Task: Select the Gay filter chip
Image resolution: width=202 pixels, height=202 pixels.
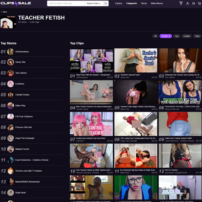Action: tap(177, 36)
